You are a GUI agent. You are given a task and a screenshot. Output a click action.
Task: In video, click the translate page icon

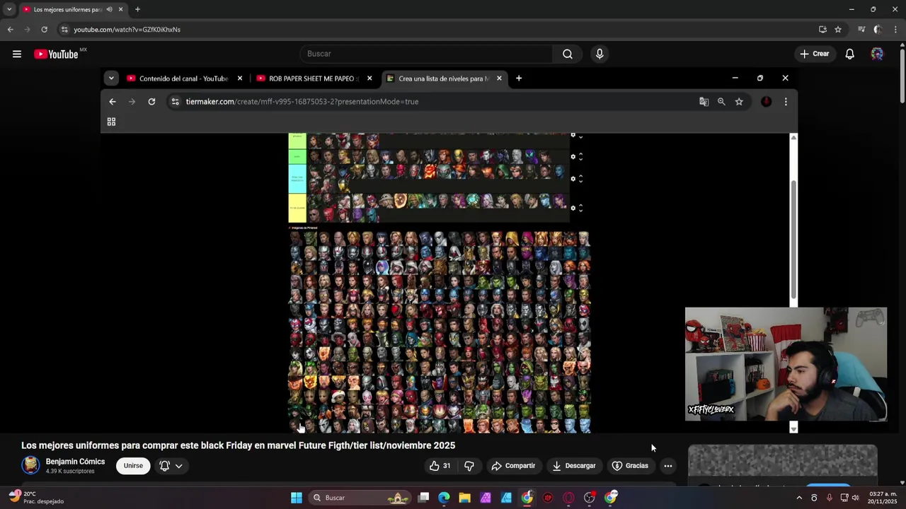704,102
